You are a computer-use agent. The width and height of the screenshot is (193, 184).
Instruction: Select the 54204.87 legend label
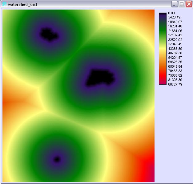tap(175, 58)
